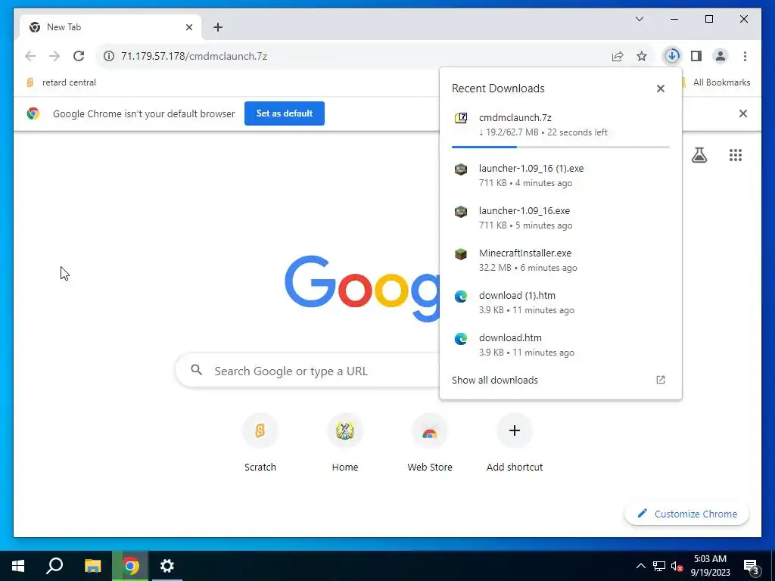This screenshot has height=581, width=775.
Task: Open a new tab with plus button
Action: tap(218, 27)
